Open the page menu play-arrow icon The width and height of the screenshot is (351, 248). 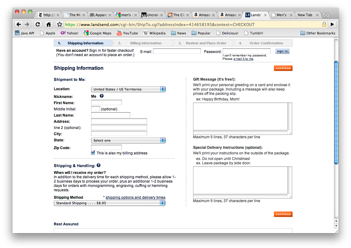332,24
